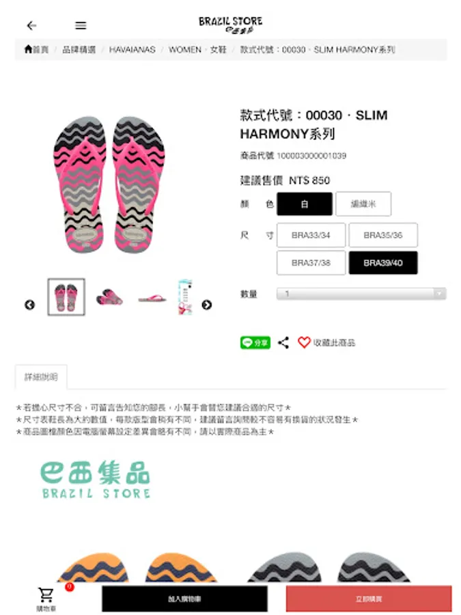Show next thumbnails with right arrow
461x615 pixels.
(206, 305)
